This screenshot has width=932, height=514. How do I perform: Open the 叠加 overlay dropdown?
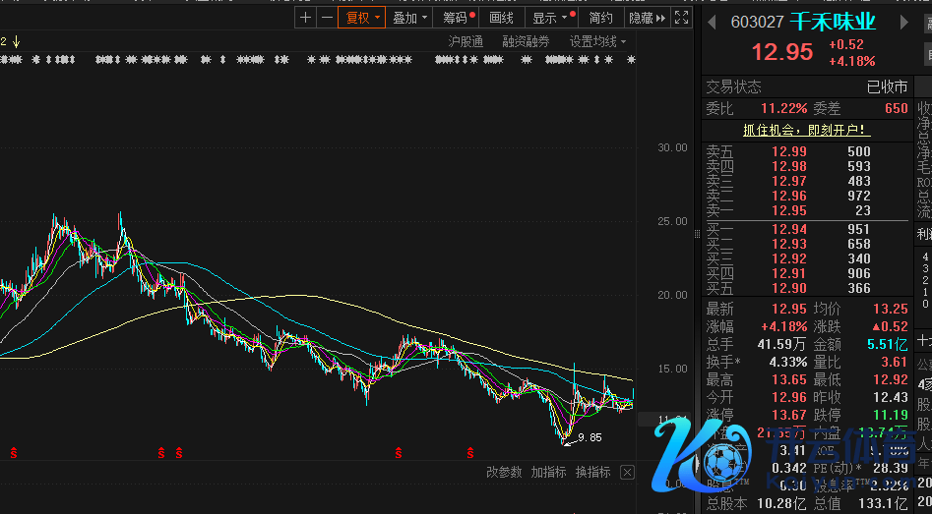(409, 18)
